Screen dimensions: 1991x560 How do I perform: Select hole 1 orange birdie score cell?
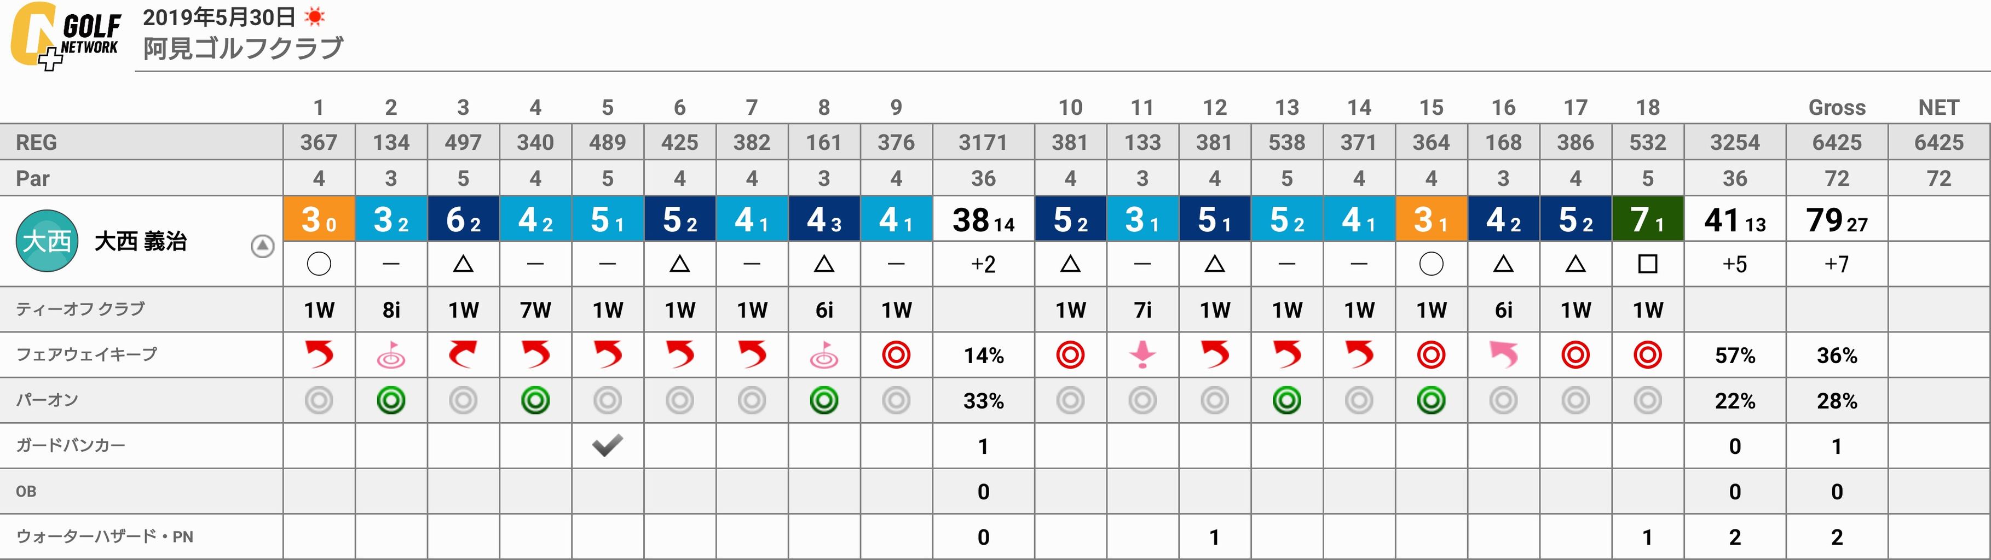(319, 219)
